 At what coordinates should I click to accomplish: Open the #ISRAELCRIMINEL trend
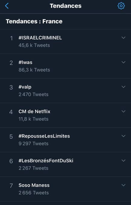tap(40, 38)
